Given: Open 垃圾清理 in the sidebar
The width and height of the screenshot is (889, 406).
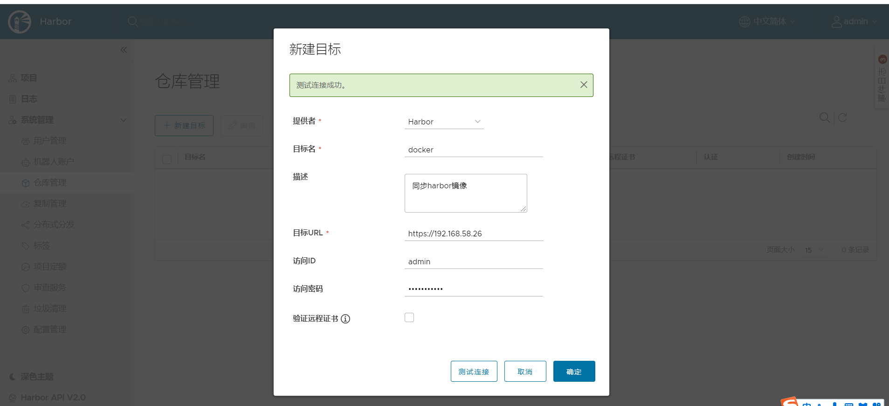Looking at the screenshot, I should click(50, 309).
